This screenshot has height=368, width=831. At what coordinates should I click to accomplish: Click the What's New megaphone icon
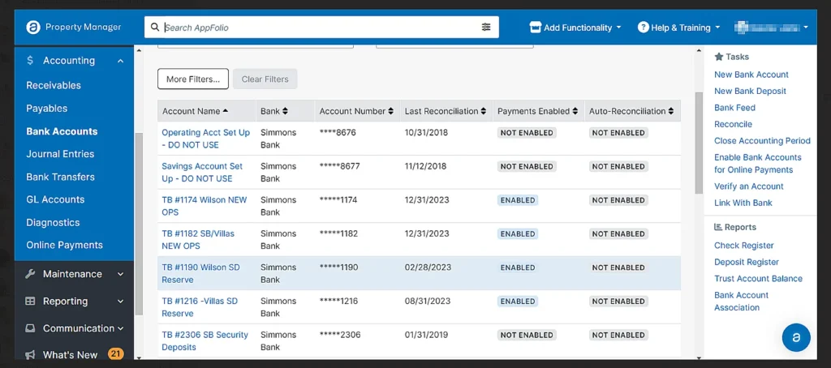click(30, 355)
